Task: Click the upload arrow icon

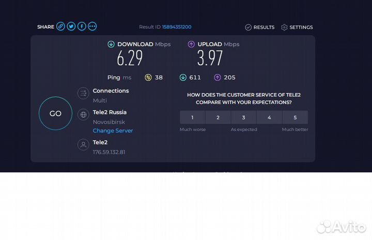Action: pos(191,44)
